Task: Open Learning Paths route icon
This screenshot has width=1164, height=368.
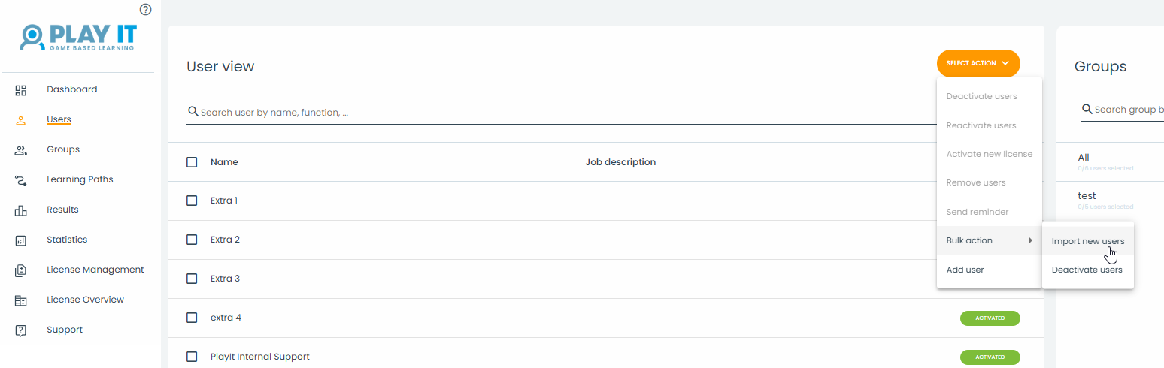Action: point(21,180)
